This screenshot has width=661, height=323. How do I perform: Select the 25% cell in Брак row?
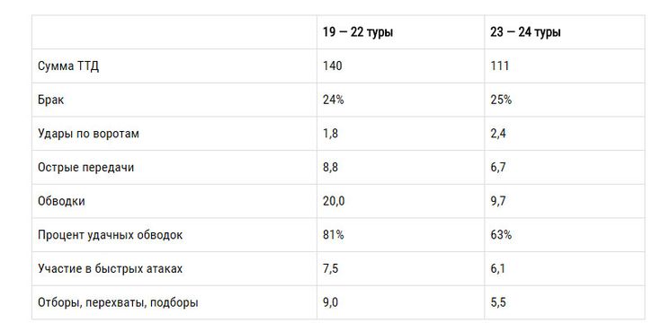(x=501, y=100)
